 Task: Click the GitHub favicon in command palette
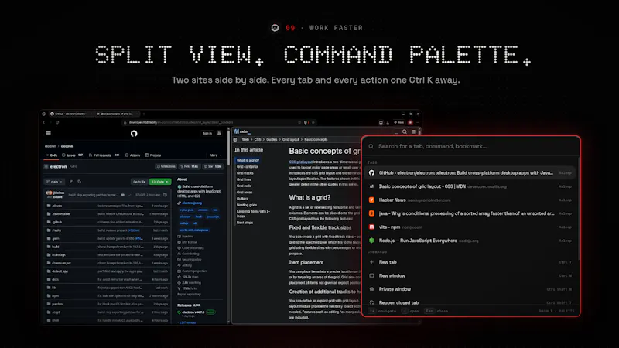(x=371, y=172)
